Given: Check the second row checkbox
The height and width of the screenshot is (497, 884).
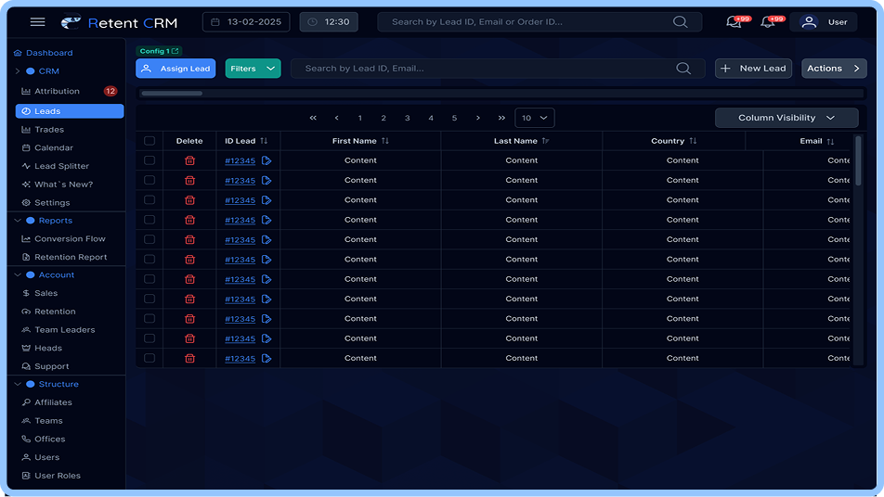Looking at the screenshot, I should click(149, 180).
